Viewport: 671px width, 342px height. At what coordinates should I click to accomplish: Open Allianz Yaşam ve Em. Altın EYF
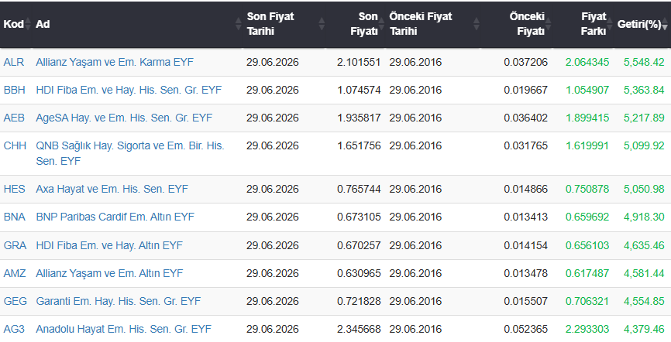coord(109,273)
